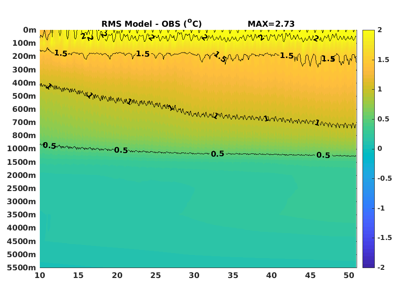Select the "200m" depth tick label

(x=24, y=56)
